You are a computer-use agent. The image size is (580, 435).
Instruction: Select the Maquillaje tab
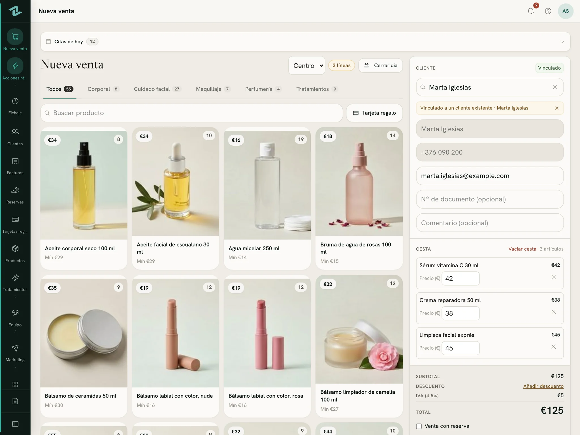point(213,89)
